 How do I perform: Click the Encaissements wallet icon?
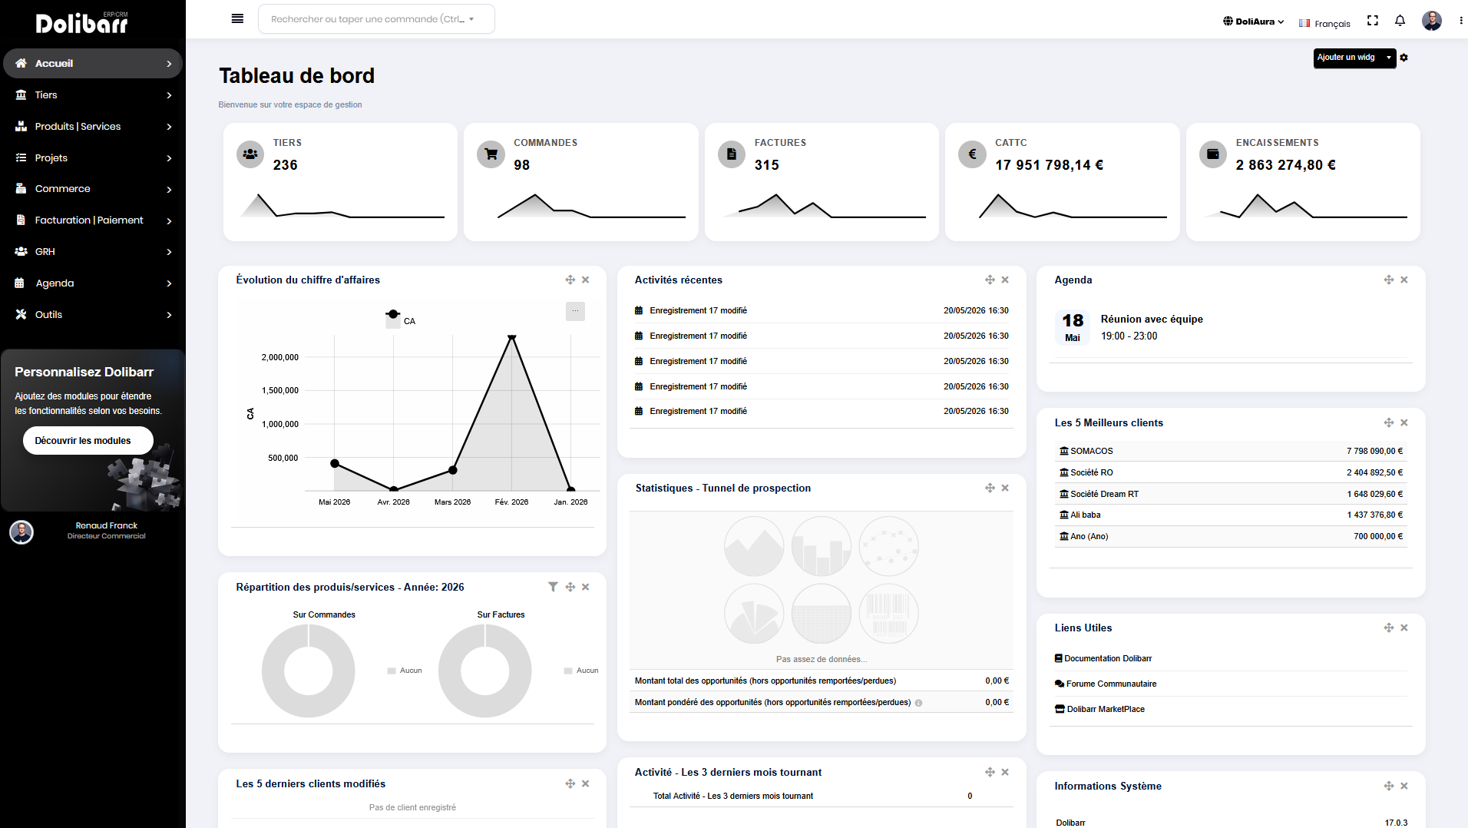click(1213, 154)
